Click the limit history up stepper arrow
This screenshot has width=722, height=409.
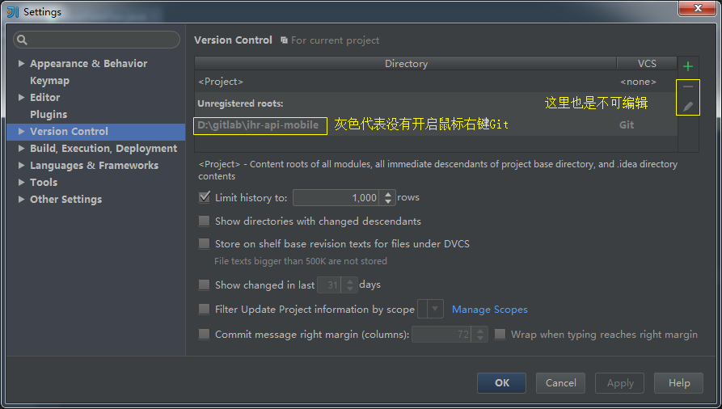pyautogui.click(x=388, y=194)
